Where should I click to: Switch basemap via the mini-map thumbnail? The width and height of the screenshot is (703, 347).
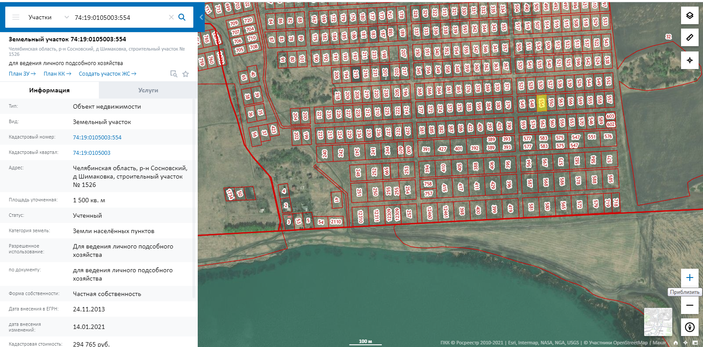658,322
